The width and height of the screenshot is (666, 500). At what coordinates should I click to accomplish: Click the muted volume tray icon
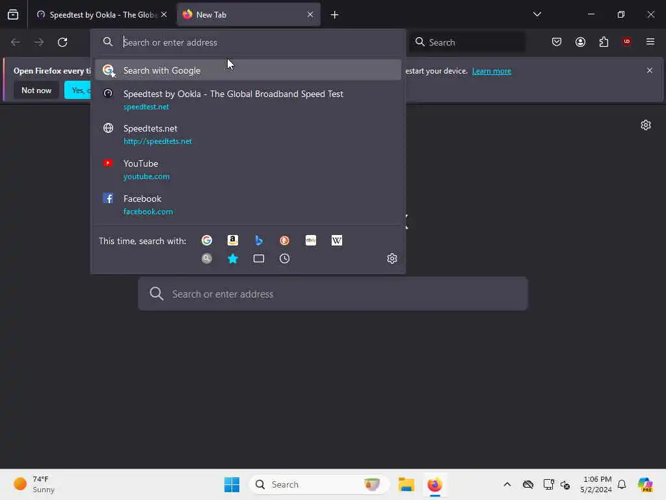(x=565, y=484)
